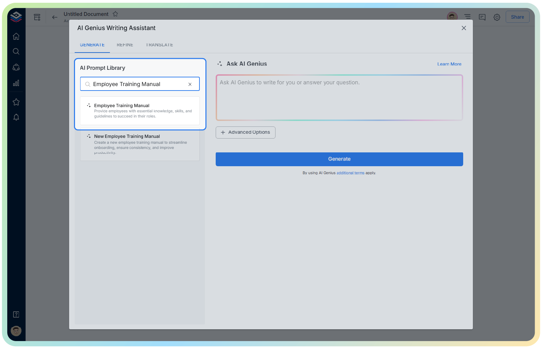Open the additional terms link
This screenshot has height=349, width=542.
point(351,173)
